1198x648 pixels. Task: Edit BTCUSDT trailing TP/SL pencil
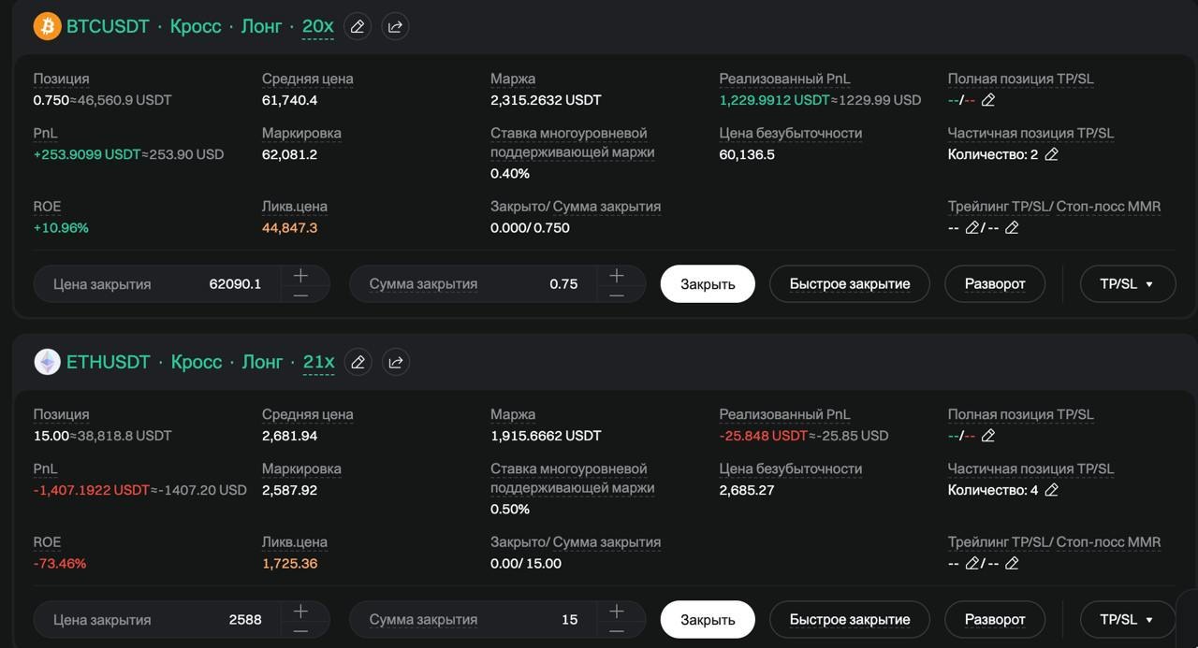pyautogui.click(x=972, y=227)
